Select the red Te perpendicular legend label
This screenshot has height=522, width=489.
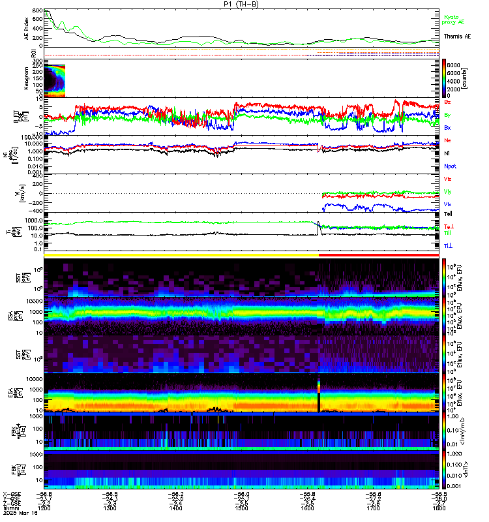pyautogui.click(x=449, y=226)
